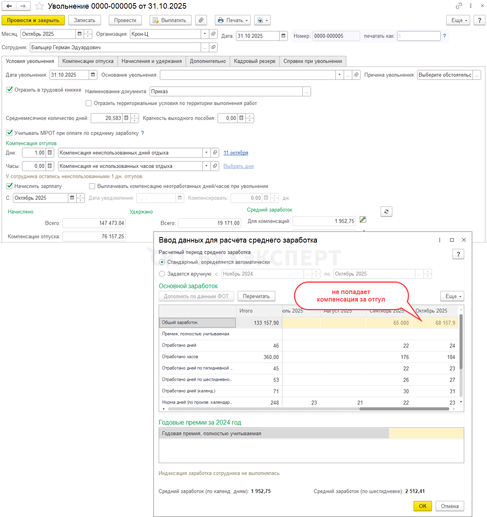The height and width of the screenshot is (517, 487).
Task: Expand the 'Основание увольнения' dropdown
Action: point(339,75)
